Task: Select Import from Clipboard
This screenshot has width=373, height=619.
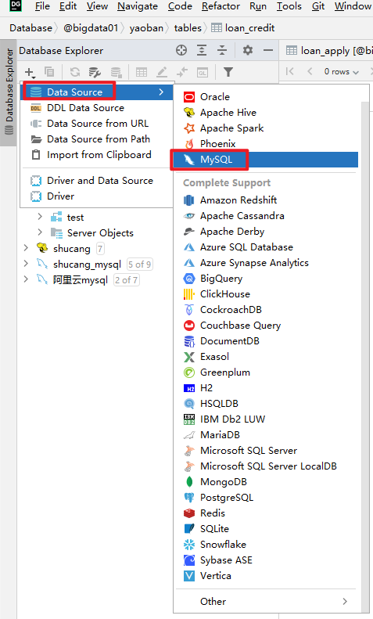Action: click(x=97, y=155)
